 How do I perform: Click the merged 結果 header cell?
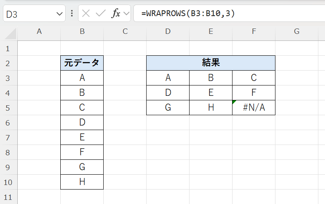click(211, 63)
